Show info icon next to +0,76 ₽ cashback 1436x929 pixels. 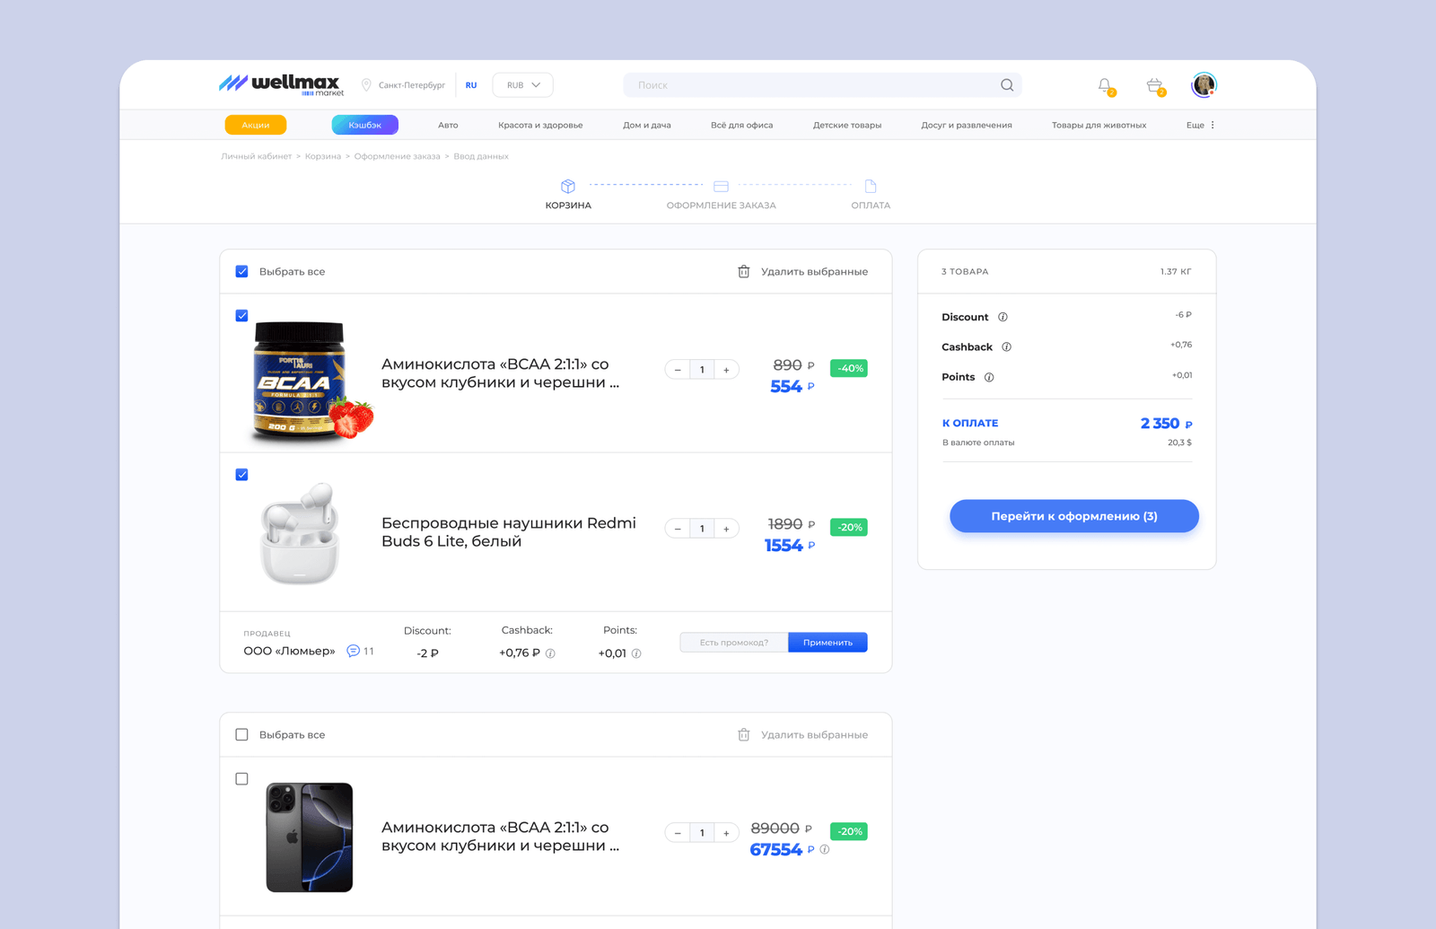[x=550, y=653]
